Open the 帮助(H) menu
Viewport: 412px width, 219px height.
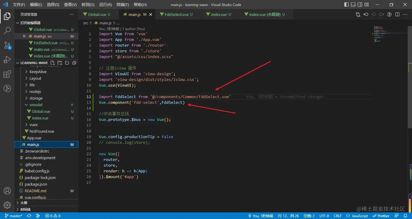point(140,5)
